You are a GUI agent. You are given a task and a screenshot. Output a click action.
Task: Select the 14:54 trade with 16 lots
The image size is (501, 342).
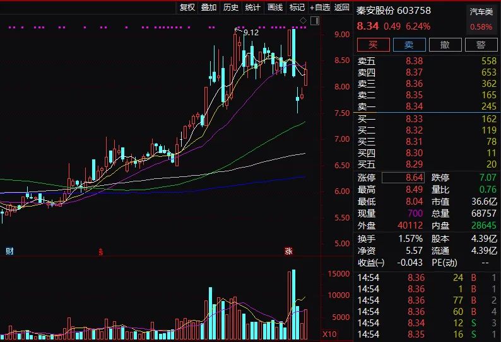pos(427,334)
